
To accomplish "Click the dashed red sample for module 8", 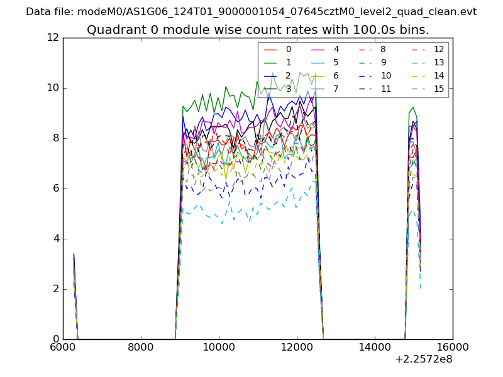I will [x=365, y=50].
